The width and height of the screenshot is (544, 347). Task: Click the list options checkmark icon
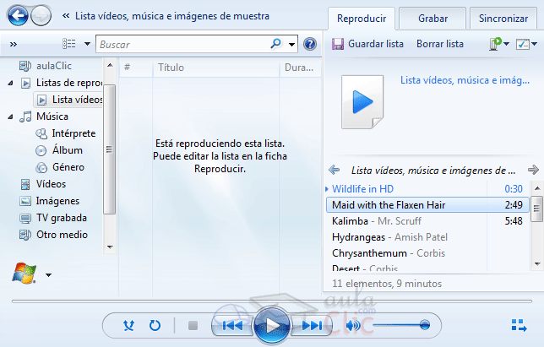click(x=523, y=44)
